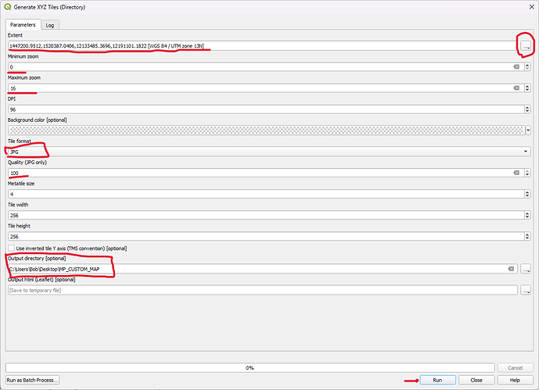
Task: Adjust the Maximum zoom spinner arrows
Action: pos(527,88)
